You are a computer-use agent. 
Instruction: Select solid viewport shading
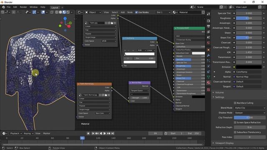click(60, 12)
